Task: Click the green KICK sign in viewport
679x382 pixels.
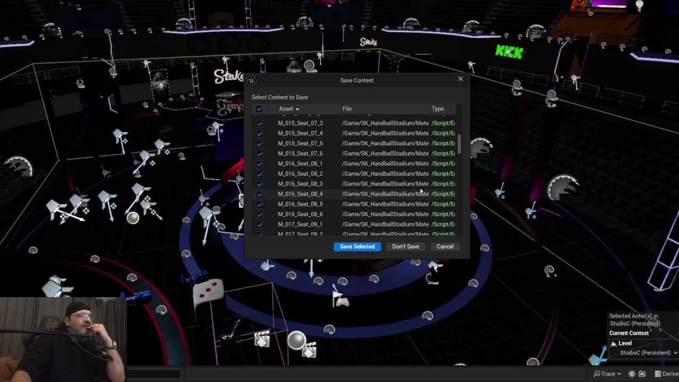Action: pyautogui.click(x=509, y=51)
